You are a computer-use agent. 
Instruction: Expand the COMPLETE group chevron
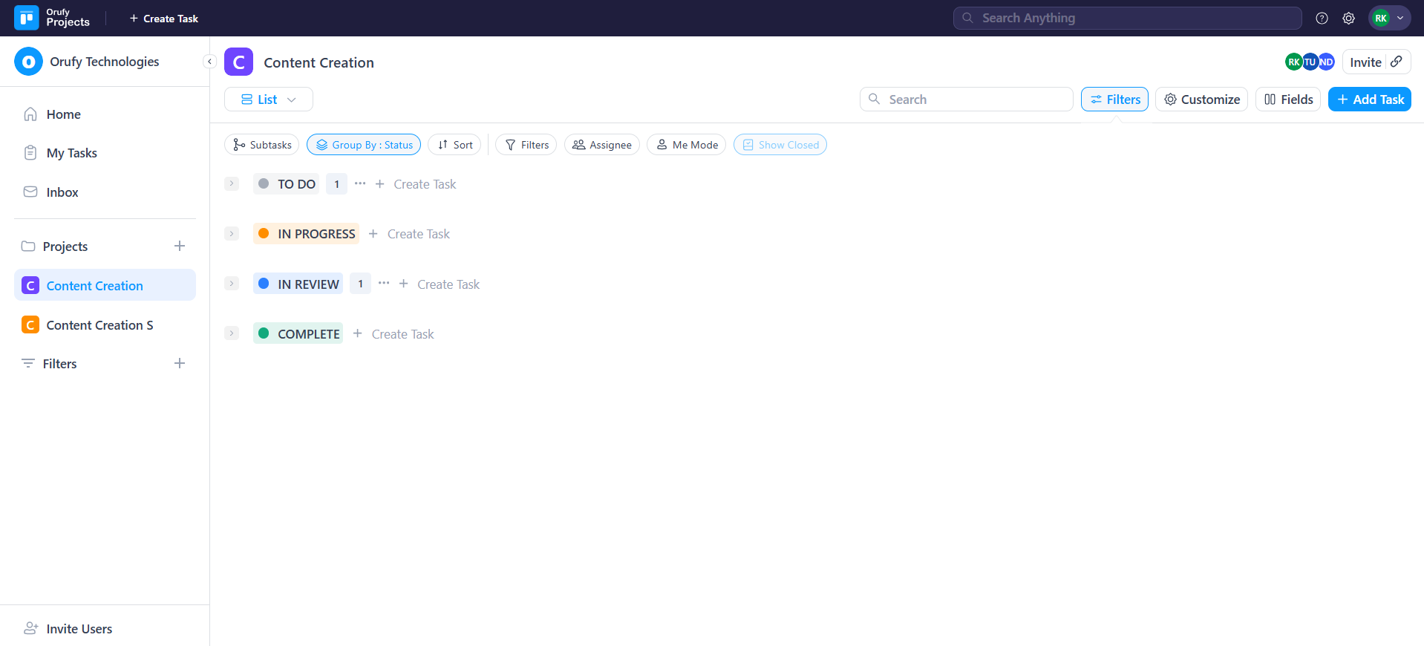[232, 333]
